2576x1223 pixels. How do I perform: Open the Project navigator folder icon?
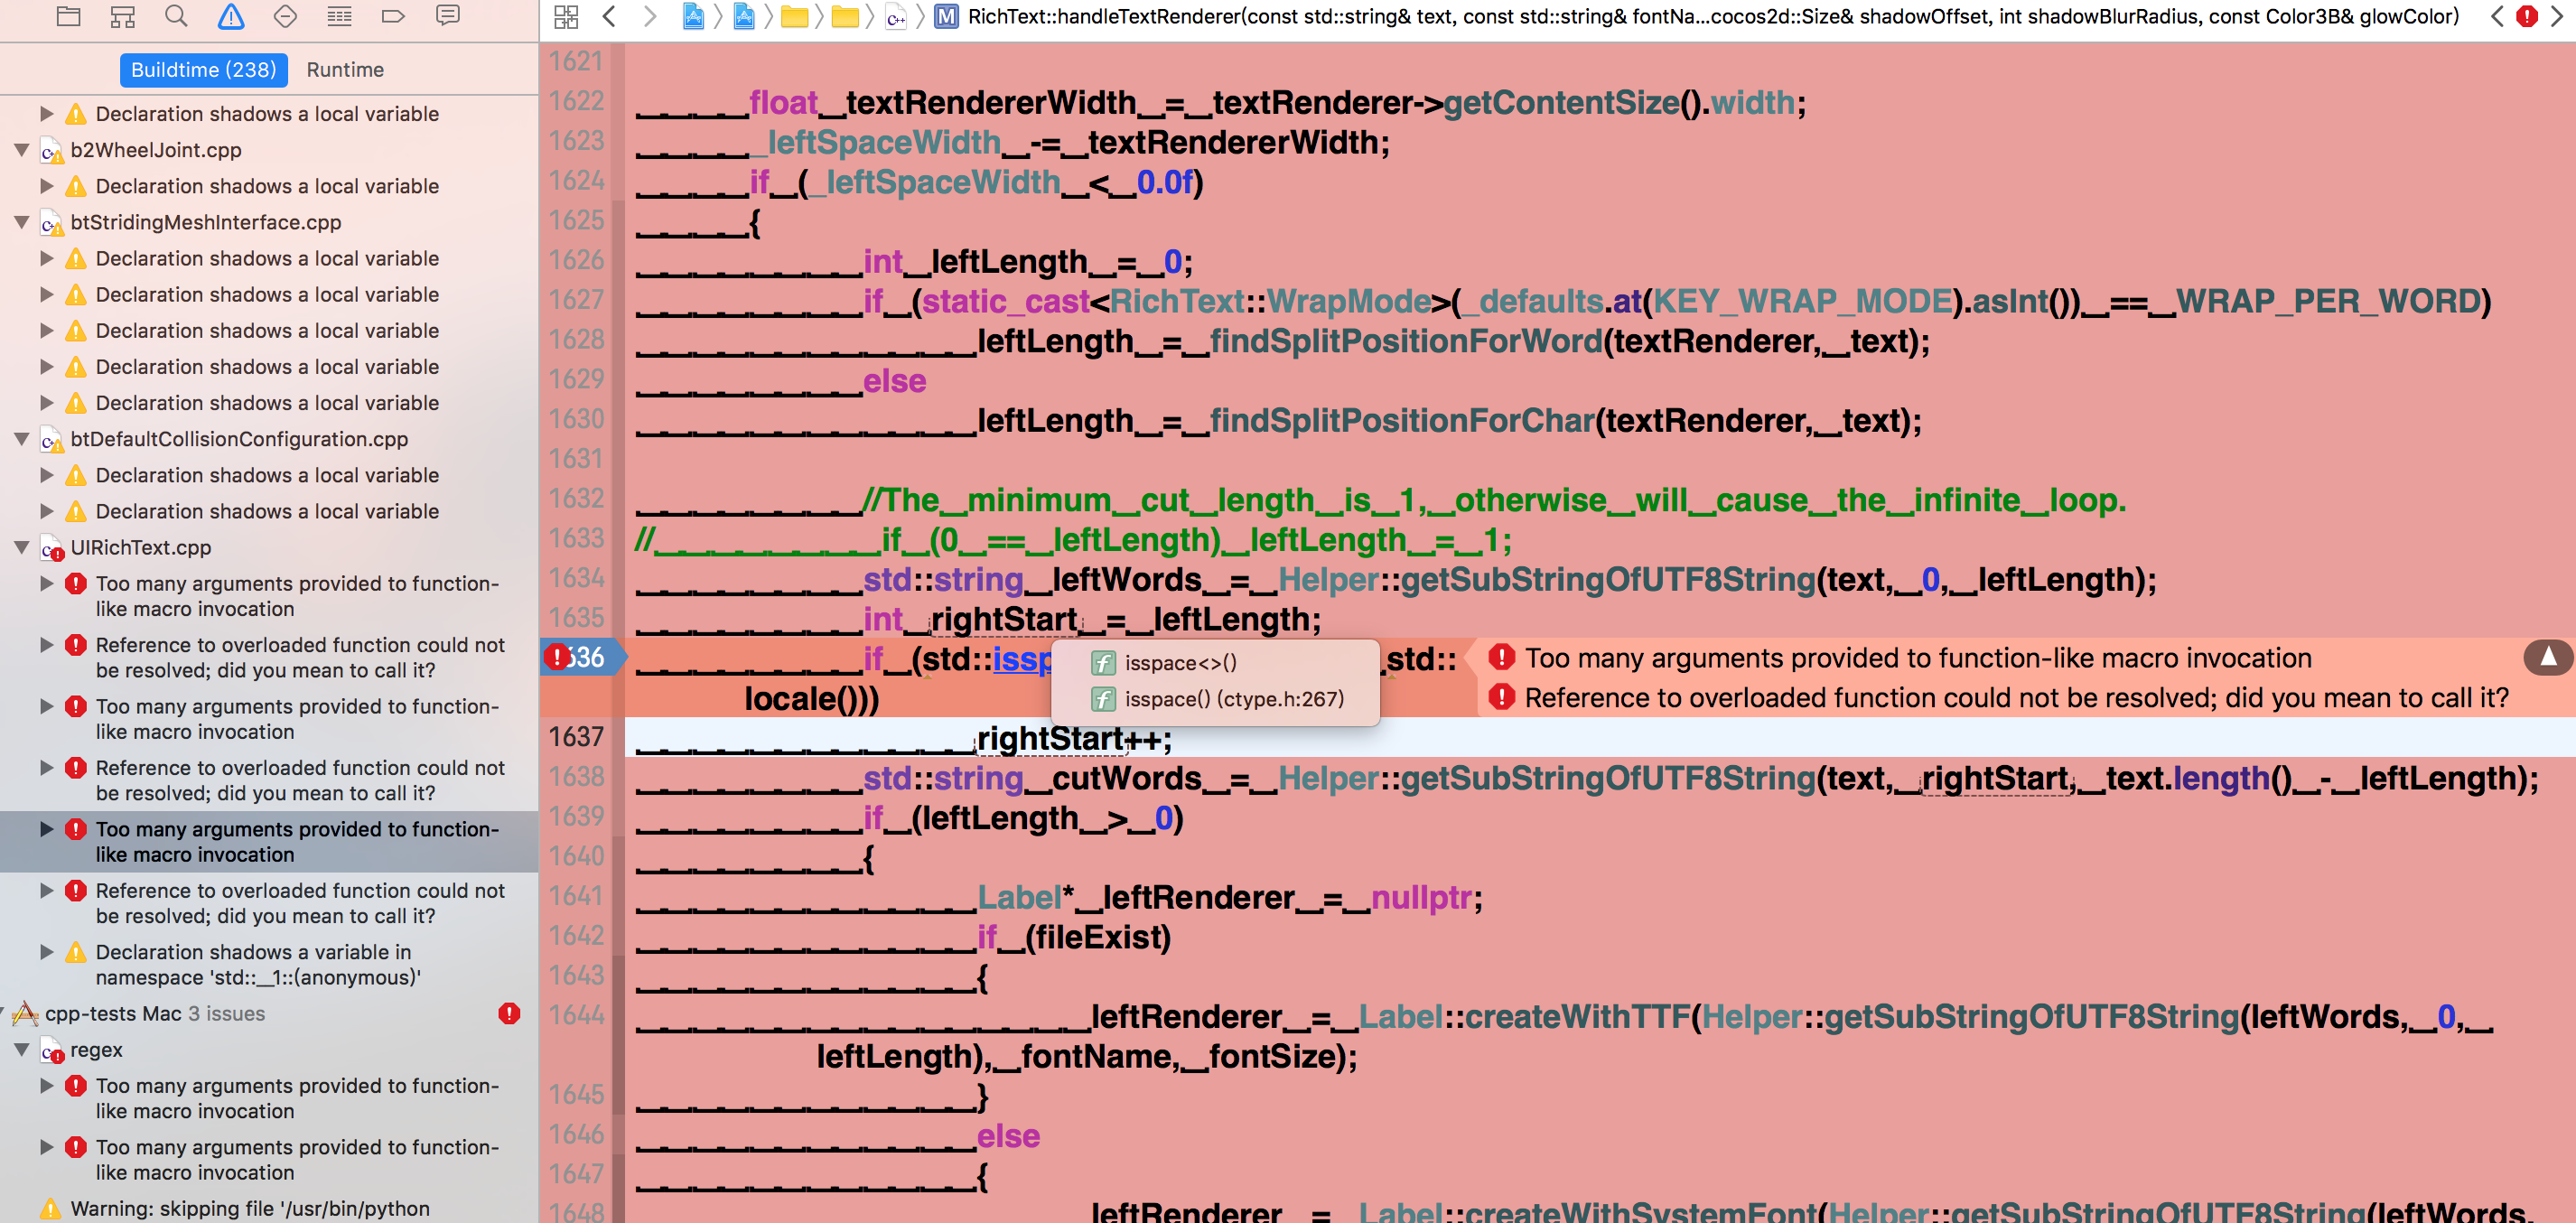tap(68, 16)
